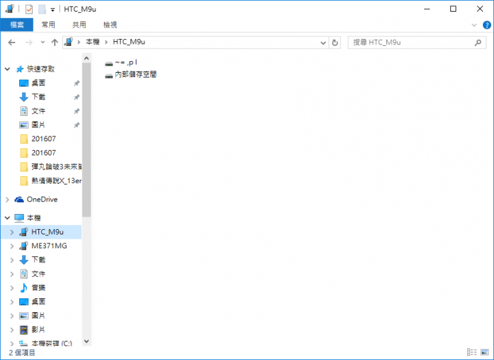
Task: Click the new folder quick access icon
Action: pos(42,9)
